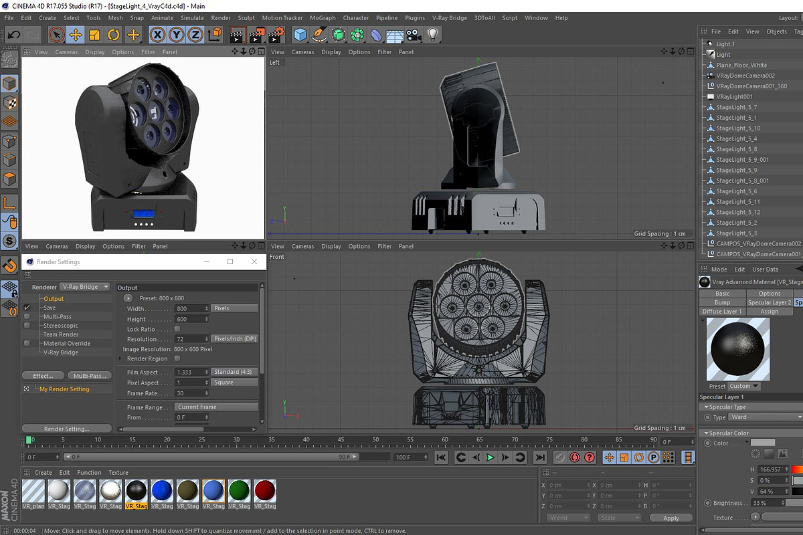Open the Edit Render Settings clapperboard-gear icon
The height and width of the screenshot is (535, 803).
pos(276,35)
